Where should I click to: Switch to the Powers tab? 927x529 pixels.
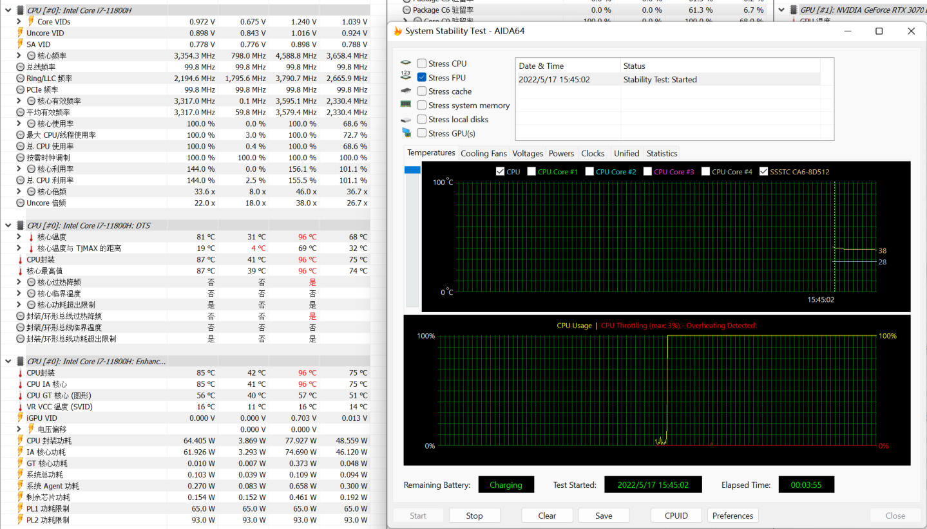click(x=561, y=153)
